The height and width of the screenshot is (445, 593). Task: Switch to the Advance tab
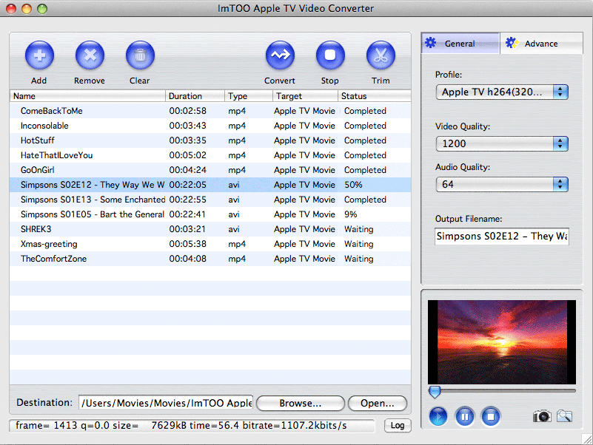coord(541,43)
